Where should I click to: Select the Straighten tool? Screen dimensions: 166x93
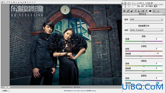16,2
